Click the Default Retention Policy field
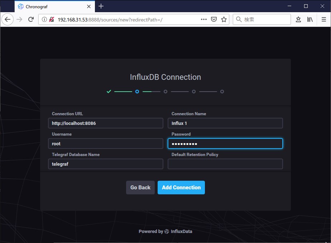This screenshot has width=331, height=243. (225, 164)
